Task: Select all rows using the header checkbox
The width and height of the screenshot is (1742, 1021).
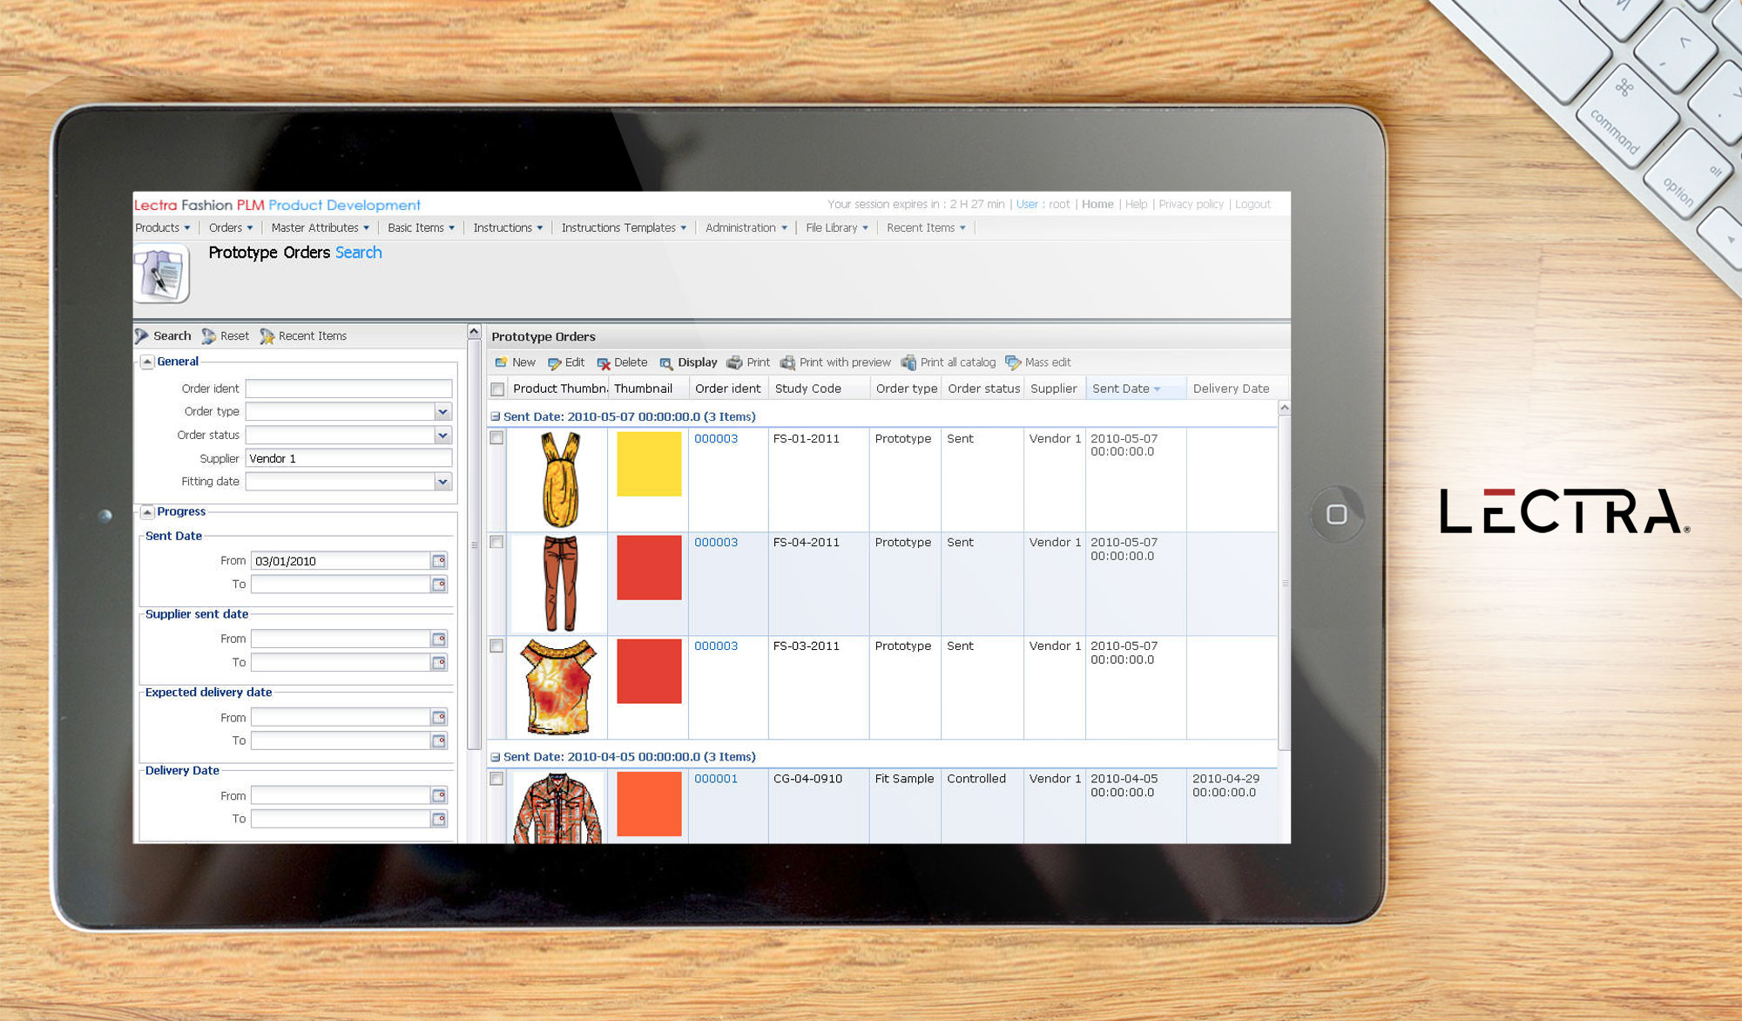Action: [497, 389]
